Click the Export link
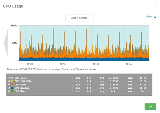The image size is (160, 113). tap(149, 17)
